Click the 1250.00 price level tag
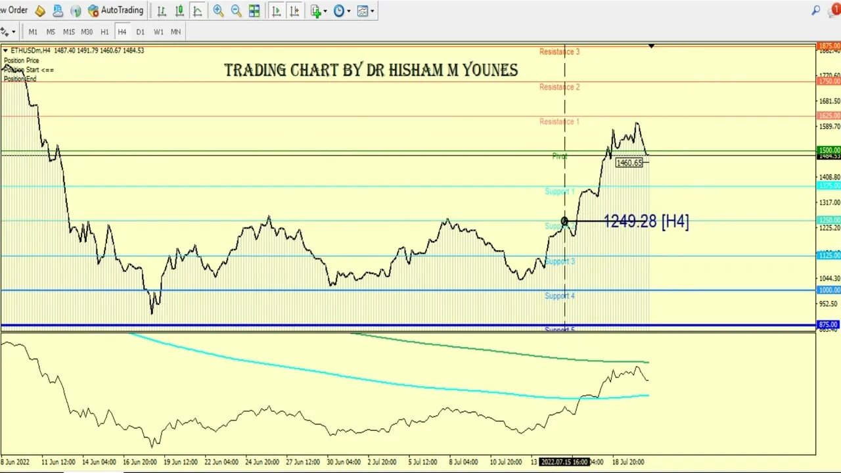Viewport: 841px width, 473px height. [829, 220]
